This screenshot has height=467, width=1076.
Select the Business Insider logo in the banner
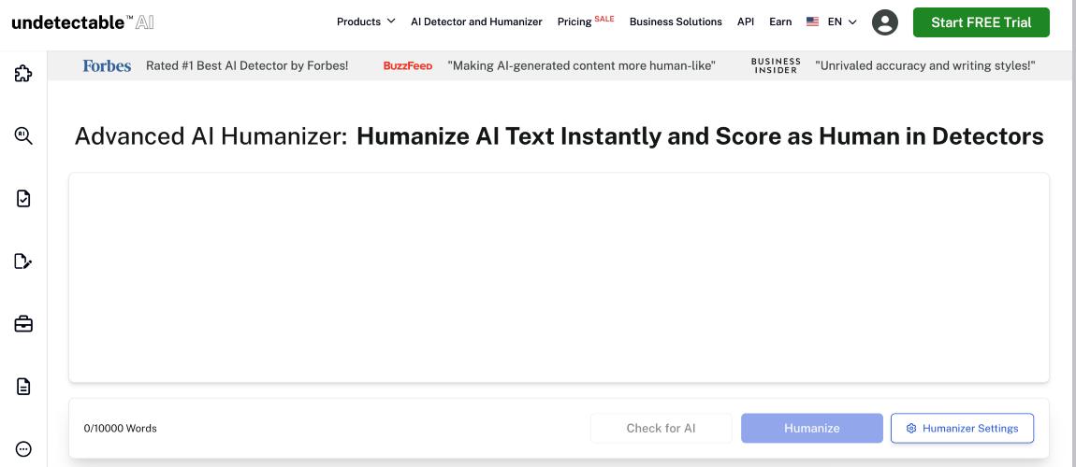coord(776,65)
